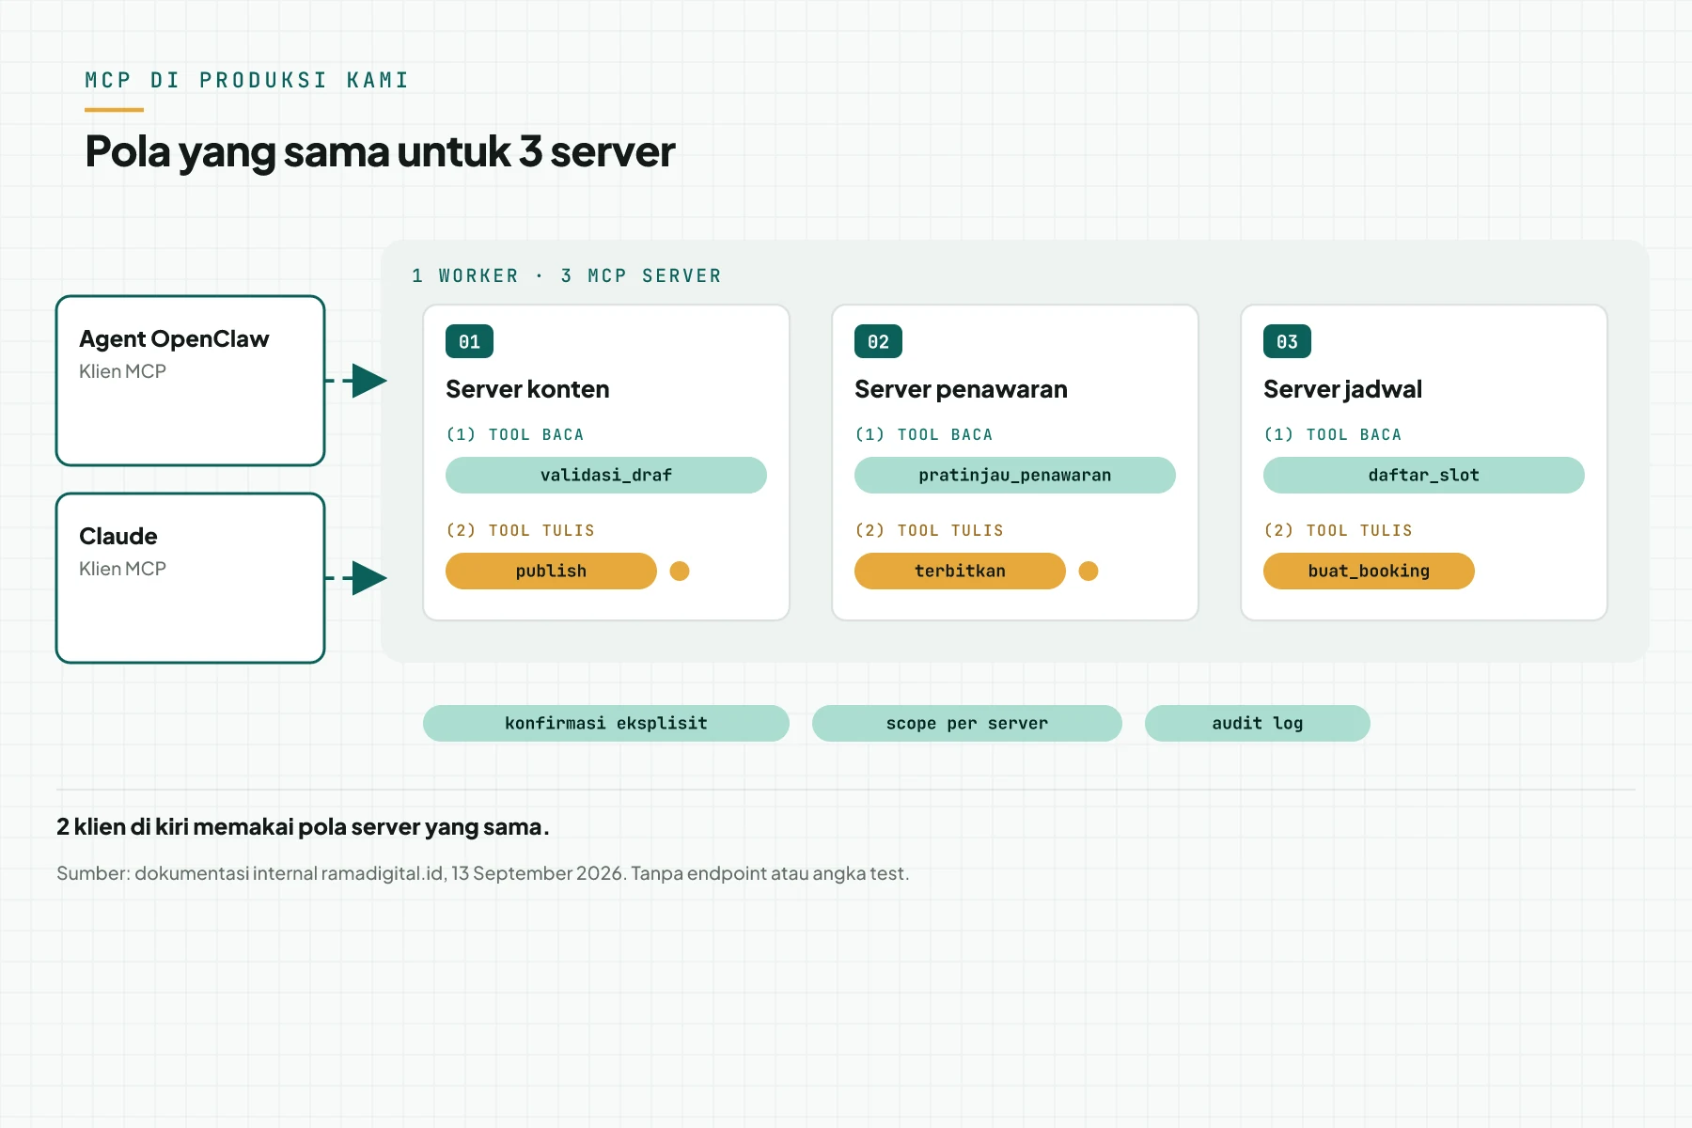Click the scope per server tag
The width and height of the screenshot is (1692, 1128).
click(967, 723)
